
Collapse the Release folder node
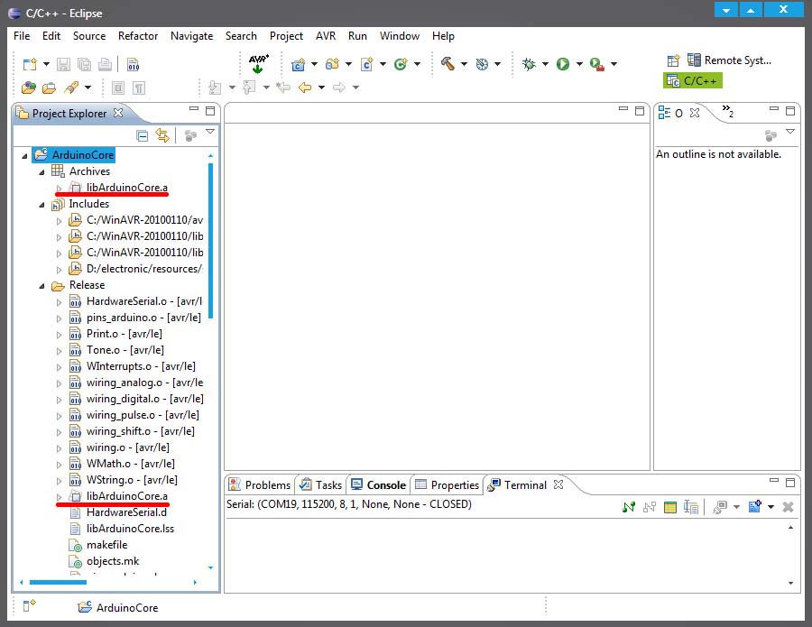[x=42, y=286]
